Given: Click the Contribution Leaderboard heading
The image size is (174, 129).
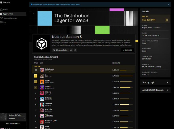Looking at the screenshot, I should tap(46, 57).
